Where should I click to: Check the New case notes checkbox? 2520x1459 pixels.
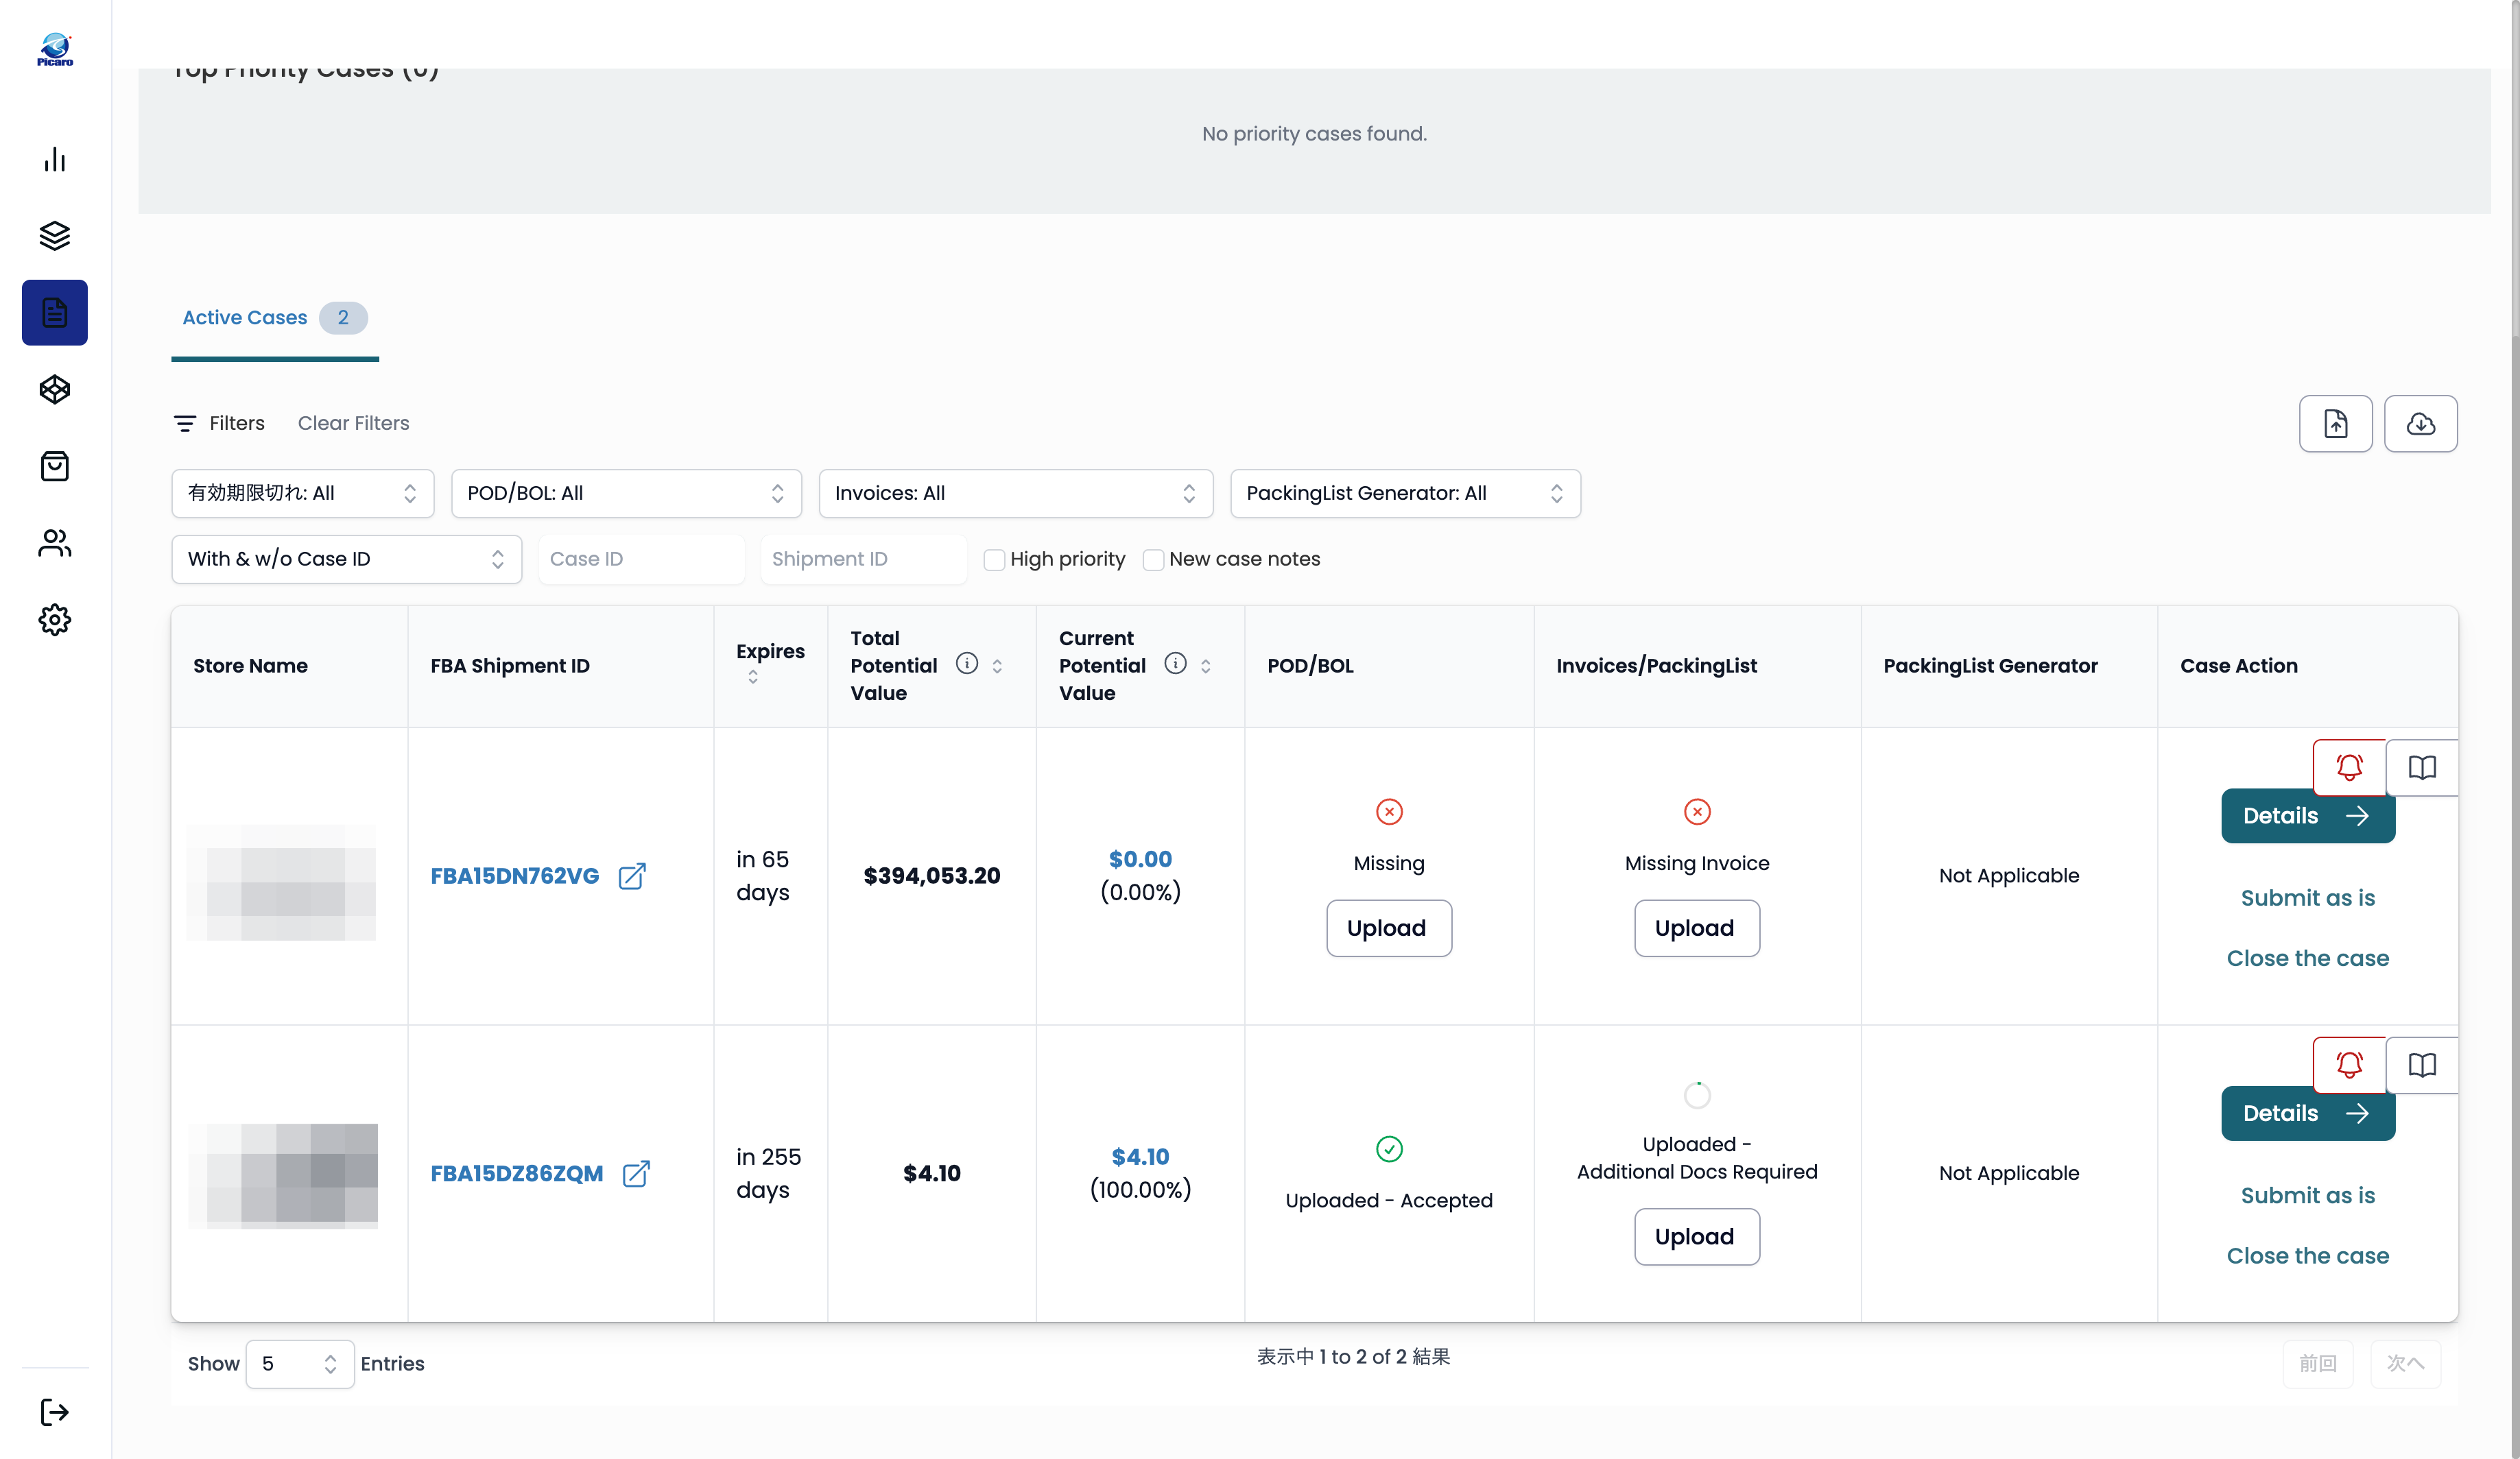coord(1153,559)
